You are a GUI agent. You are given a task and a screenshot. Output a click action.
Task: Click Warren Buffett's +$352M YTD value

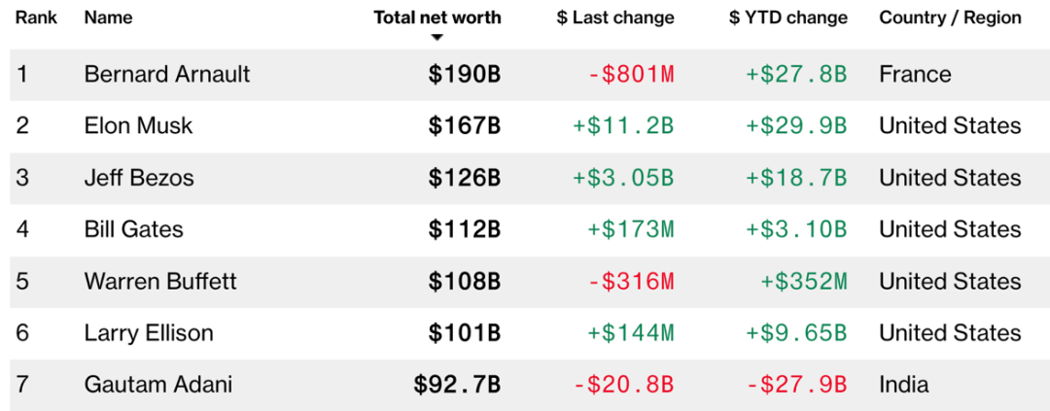tap(804, 282)
